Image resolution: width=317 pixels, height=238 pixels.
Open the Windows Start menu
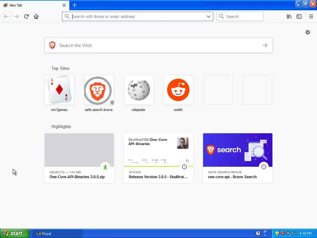coord(15,233)
